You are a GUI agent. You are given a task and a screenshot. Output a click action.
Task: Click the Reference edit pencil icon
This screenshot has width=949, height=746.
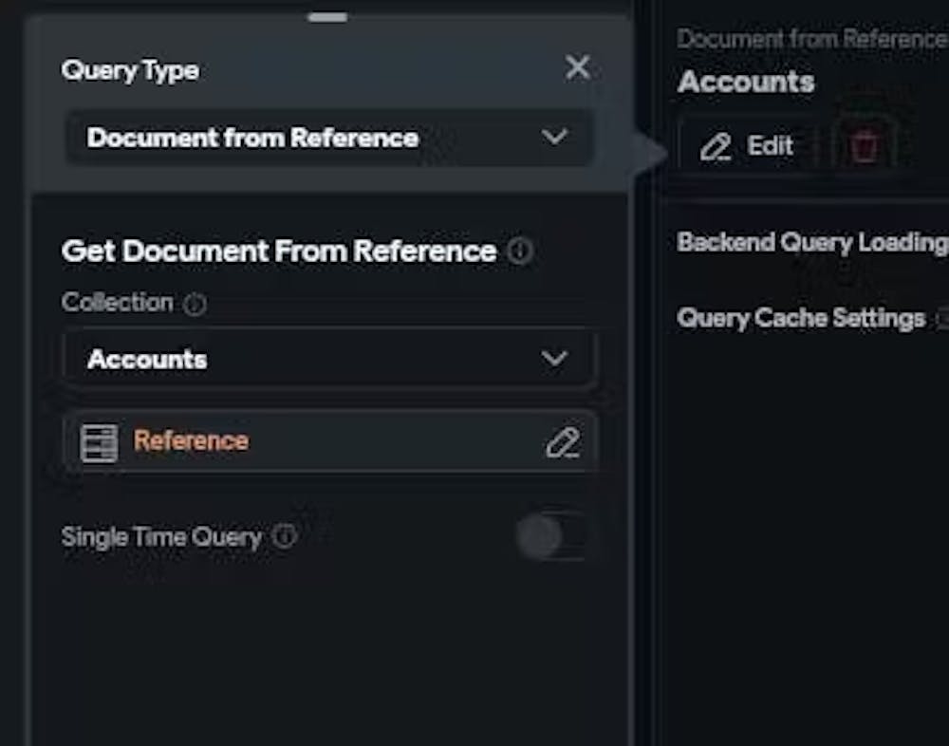point(562,442)
